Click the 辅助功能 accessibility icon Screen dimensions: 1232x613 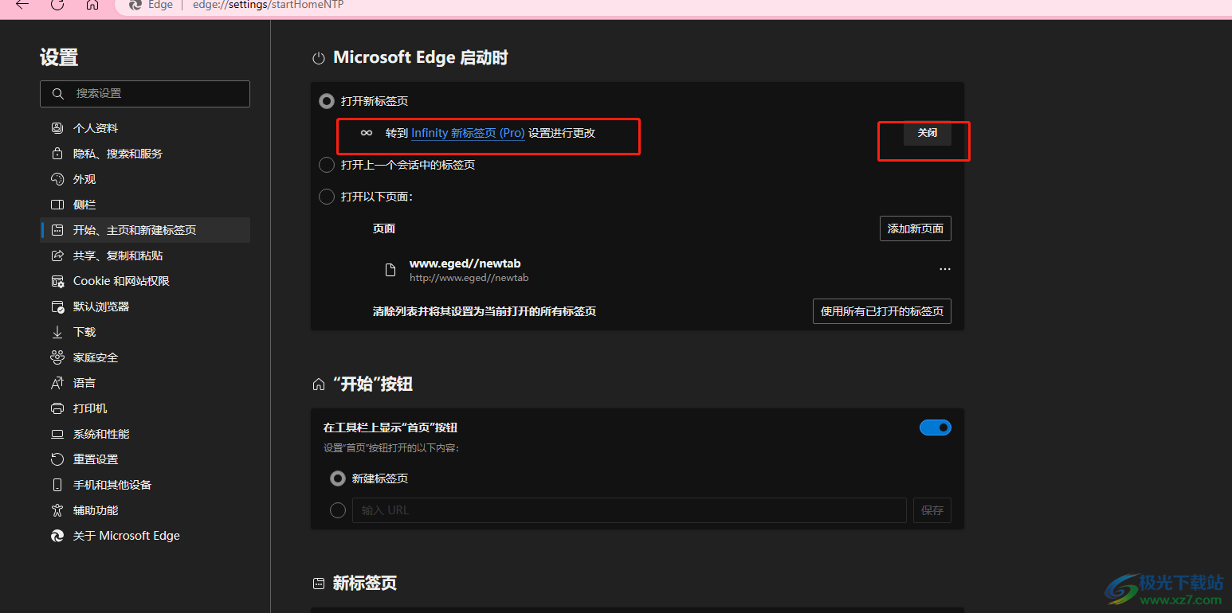57,510
